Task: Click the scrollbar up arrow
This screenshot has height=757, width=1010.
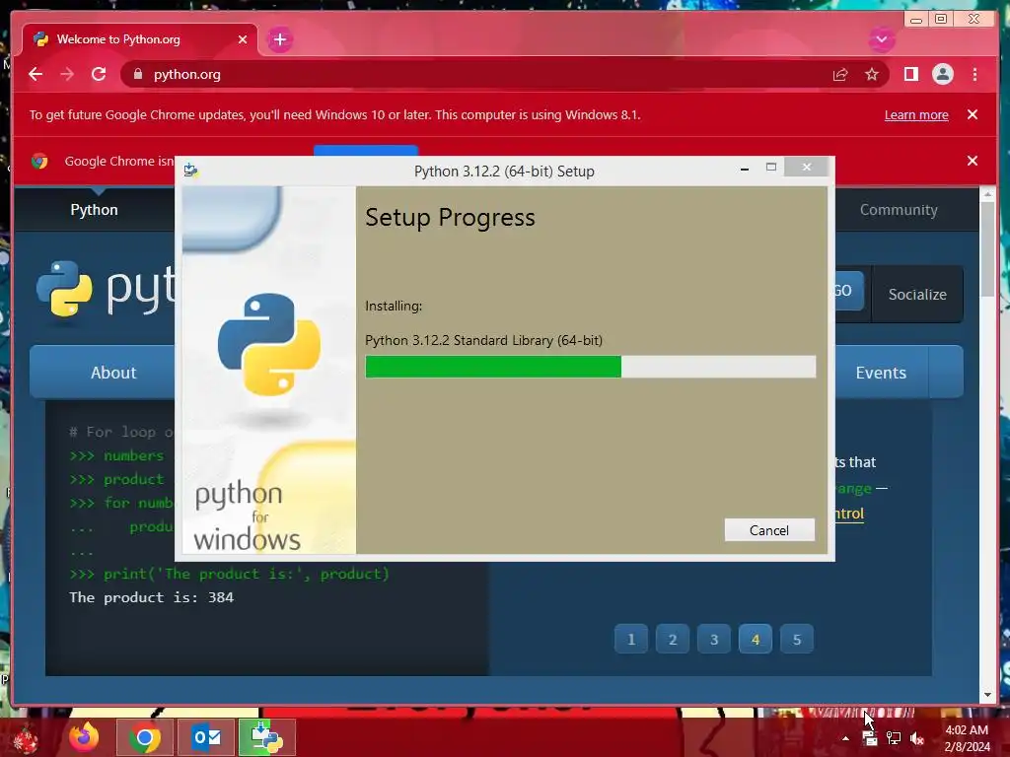Action: 987,193
